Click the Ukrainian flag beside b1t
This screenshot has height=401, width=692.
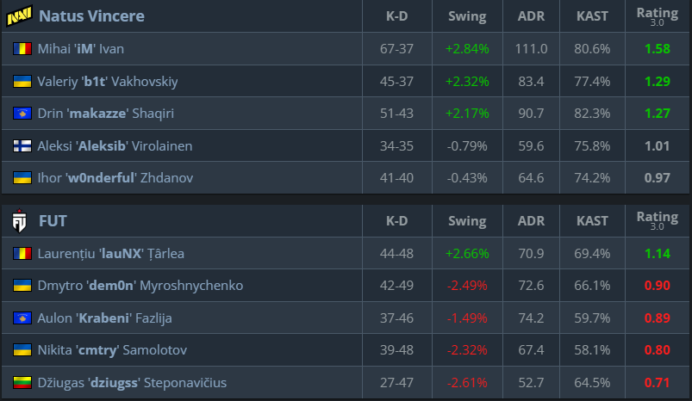point(22,82)
